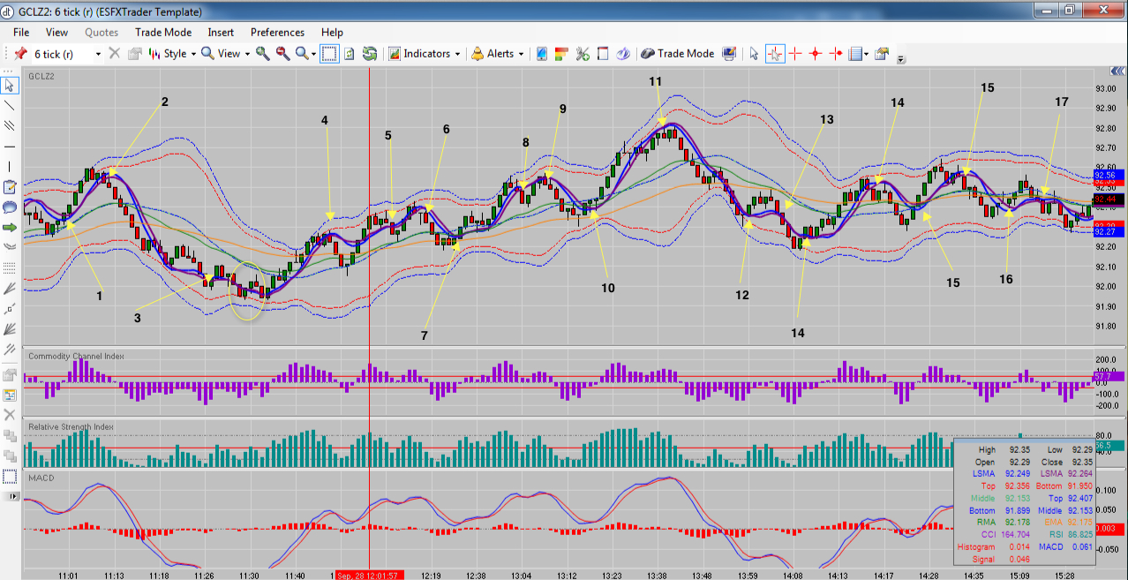Screen dimensions: 1128x580
Task: Select the pointer tool in the left sidebar
Action: (10, 85)
